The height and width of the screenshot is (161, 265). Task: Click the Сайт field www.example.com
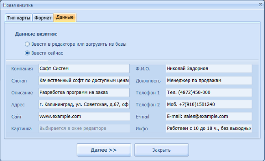click(x=84, y=117)
